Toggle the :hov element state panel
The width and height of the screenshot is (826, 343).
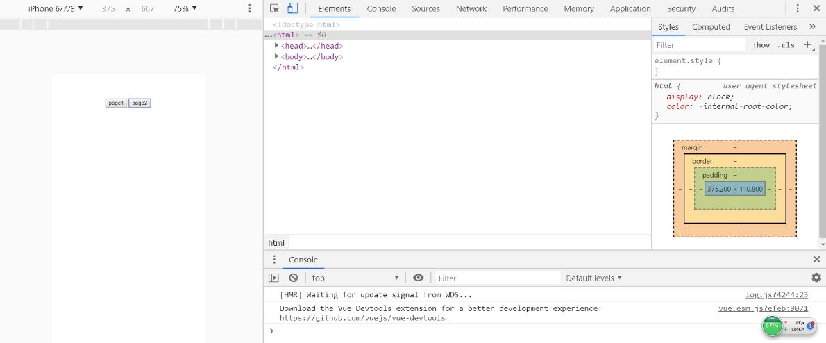pos(761,45)
